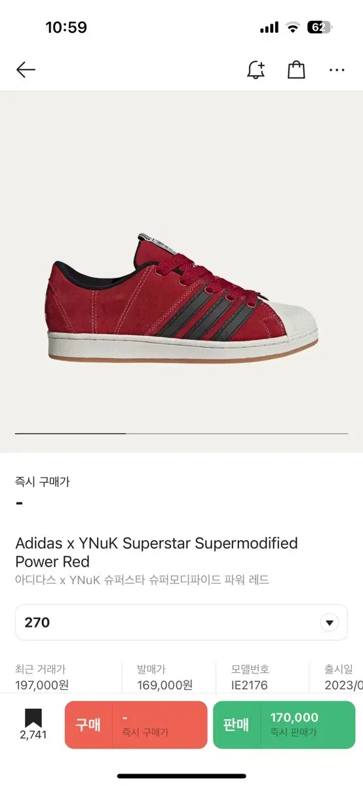
Task: Enable the restock alert bell icon
Action: tap(256, 69)
